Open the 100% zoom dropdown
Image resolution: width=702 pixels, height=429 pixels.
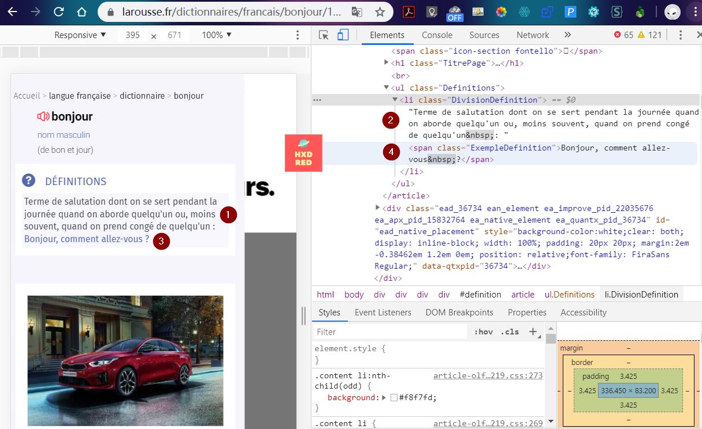pyautogui.click(x=217, y=35)
